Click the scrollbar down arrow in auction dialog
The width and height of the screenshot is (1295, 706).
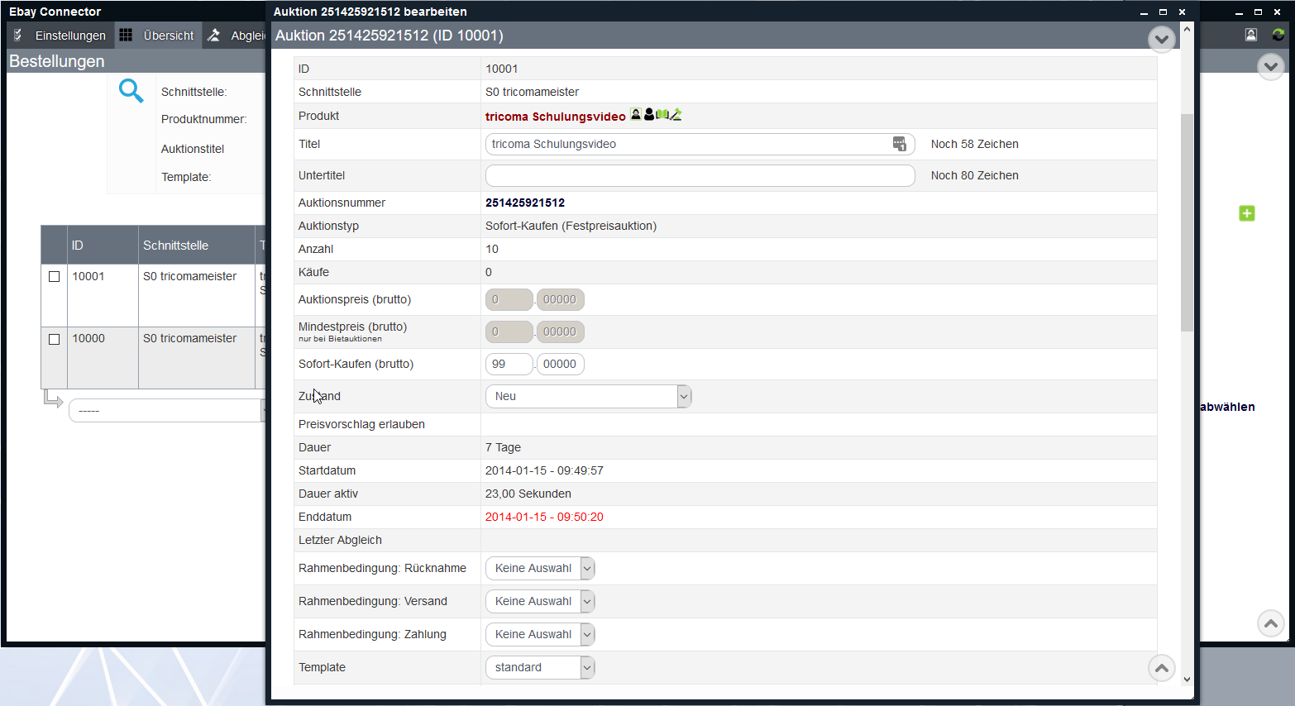point(1187,679)
